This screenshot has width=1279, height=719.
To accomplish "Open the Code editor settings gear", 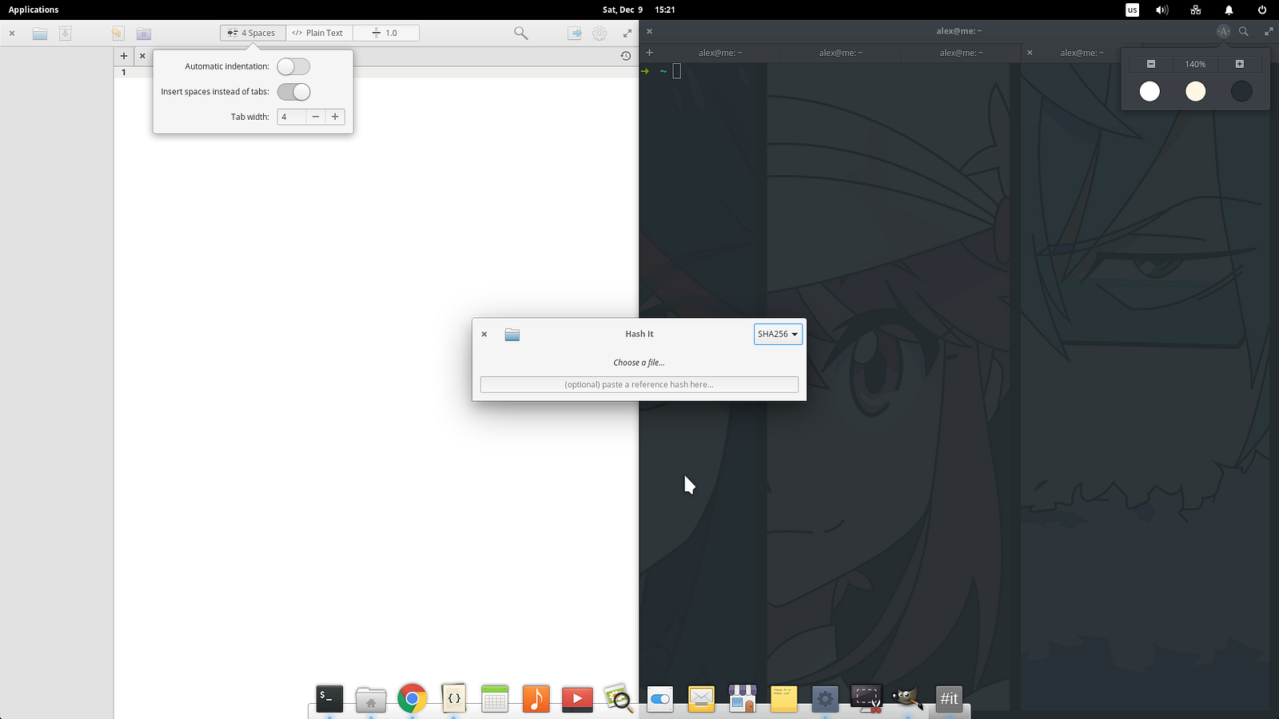I will tap(600, 34).
